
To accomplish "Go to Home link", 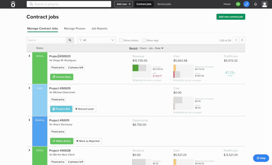I will tap(227, 4).
